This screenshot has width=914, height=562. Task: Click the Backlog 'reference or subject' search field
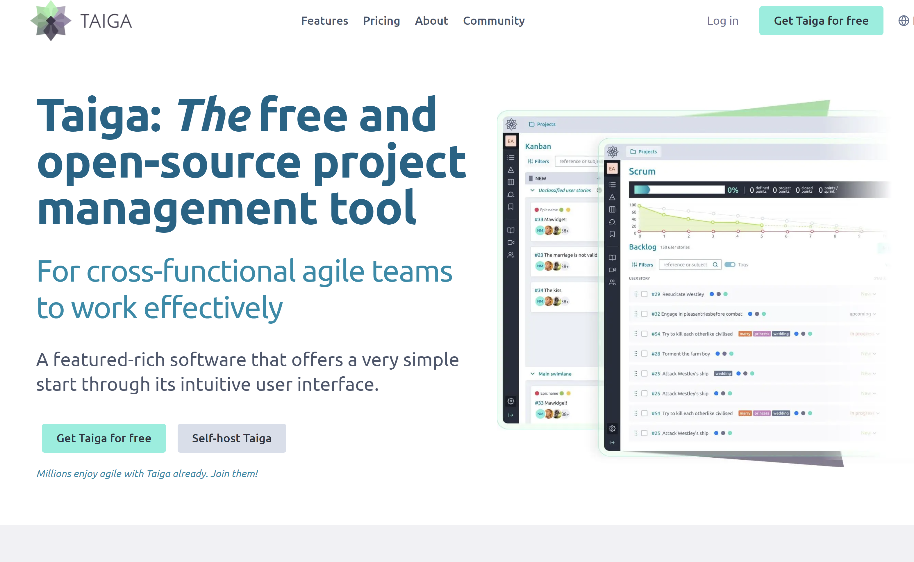point(690,265)
